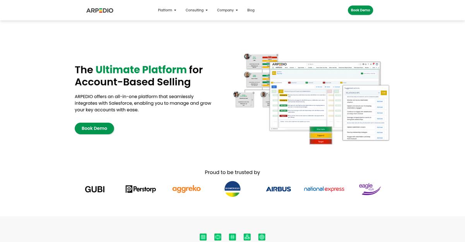Click the green connected-nodes network icon

click(247, 237)
